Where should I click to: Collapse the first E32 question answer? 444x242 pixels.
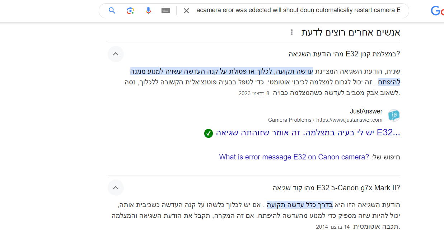(x=116, y=54)
